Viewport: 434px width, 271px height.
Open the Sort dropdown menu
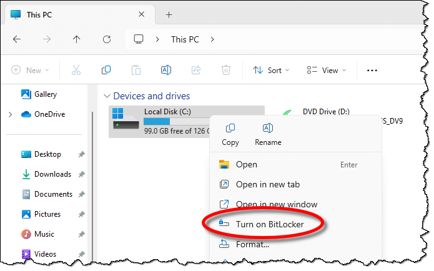[x=271, y=70]
